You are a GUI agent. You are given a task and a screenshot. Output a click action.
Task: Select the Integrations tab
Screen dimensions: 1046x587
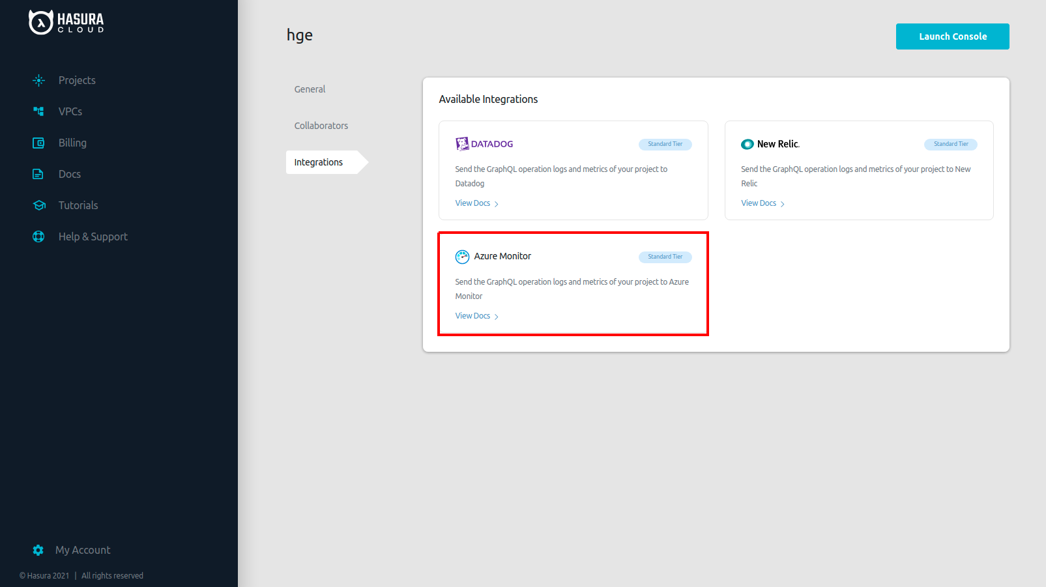pyautogui.click(x=319, y=162)
